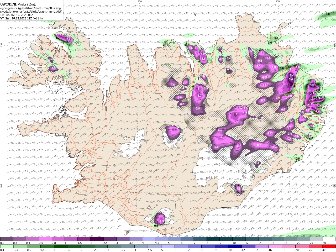The width and height of the screenshot is (336, 252).
Task: Click the 0.3–0.5 light green swatch in rain legend
Action: coord(20,246)
